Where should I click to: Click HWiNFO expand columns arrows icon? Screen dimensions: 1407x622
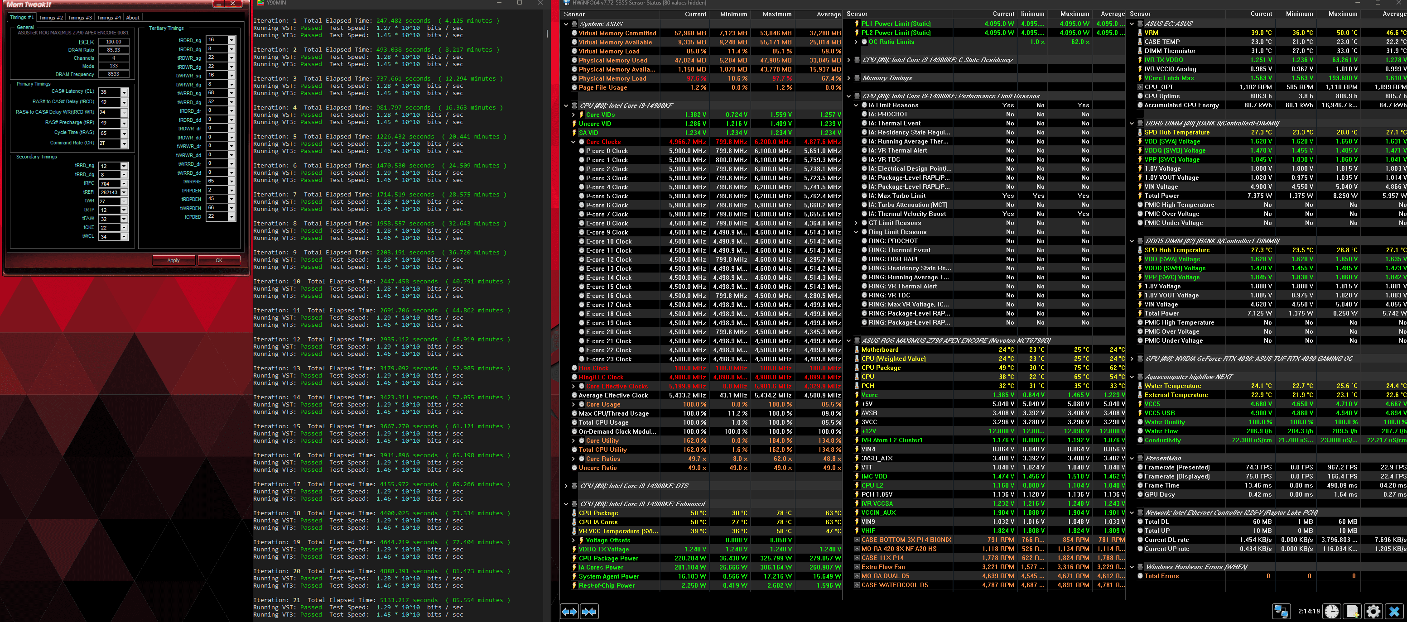pyautogui.click(x=569, y=611)
